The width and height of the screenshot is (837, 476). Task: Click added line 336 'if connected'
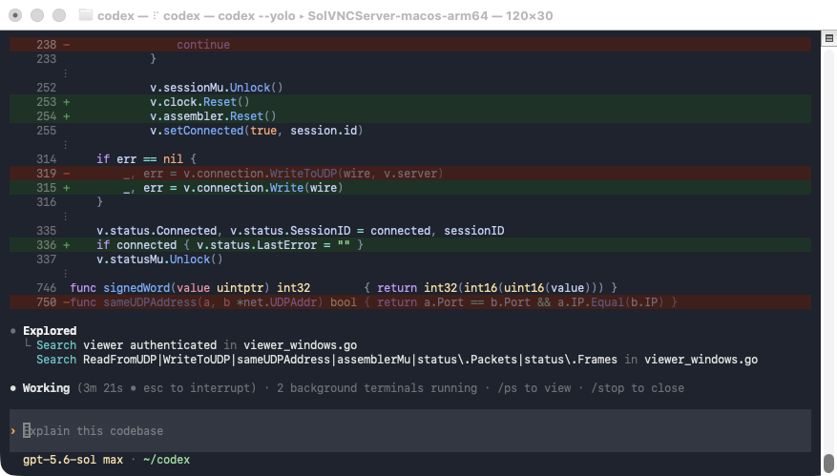[x=410, y=245]
